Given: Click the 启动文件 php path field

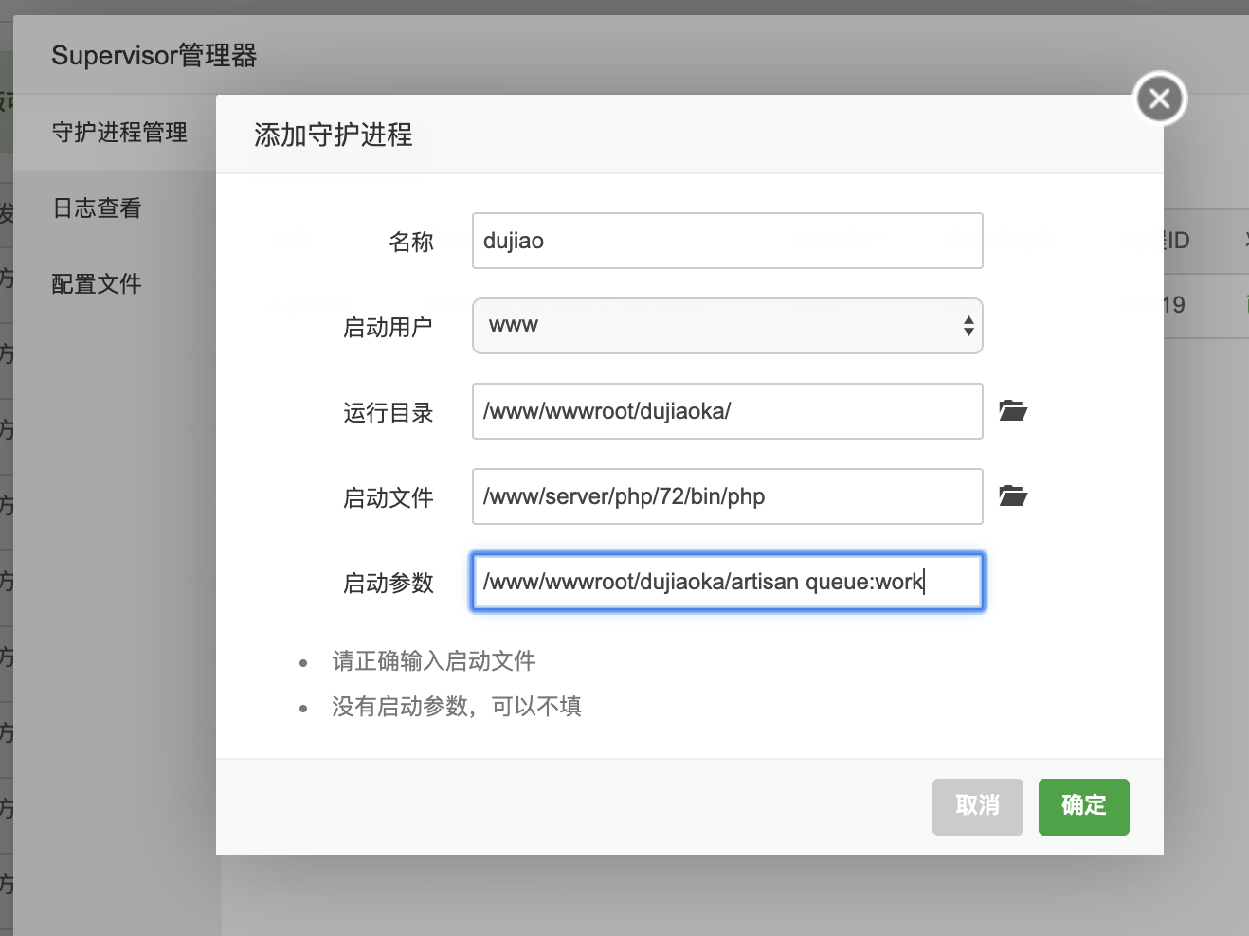Looking at the screenshot, I should point(727,495).
